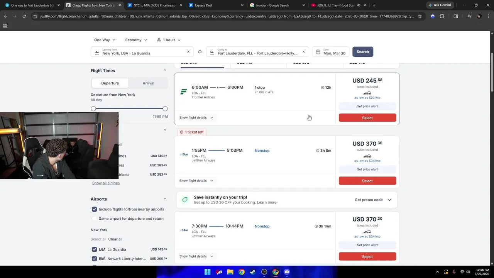The height and width of the screenshot is (278, 494).
Task: Expand the Get promo code section
Action: tap(373, 200)
